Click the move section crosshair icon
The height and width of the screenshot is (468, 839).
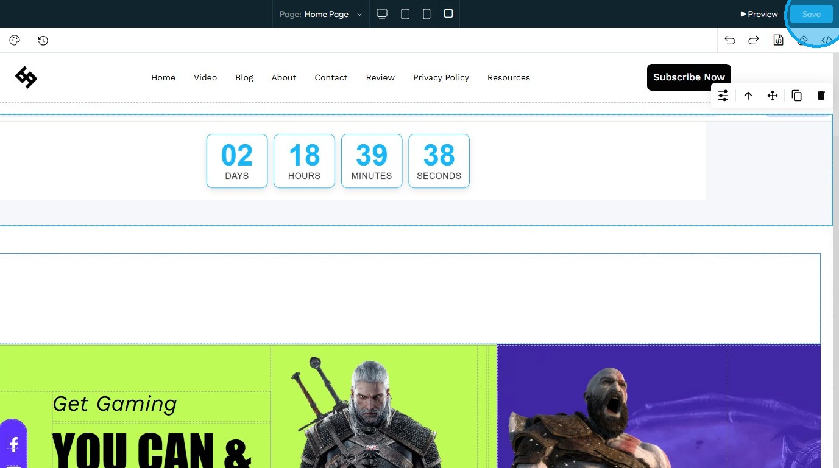[773, 96]
